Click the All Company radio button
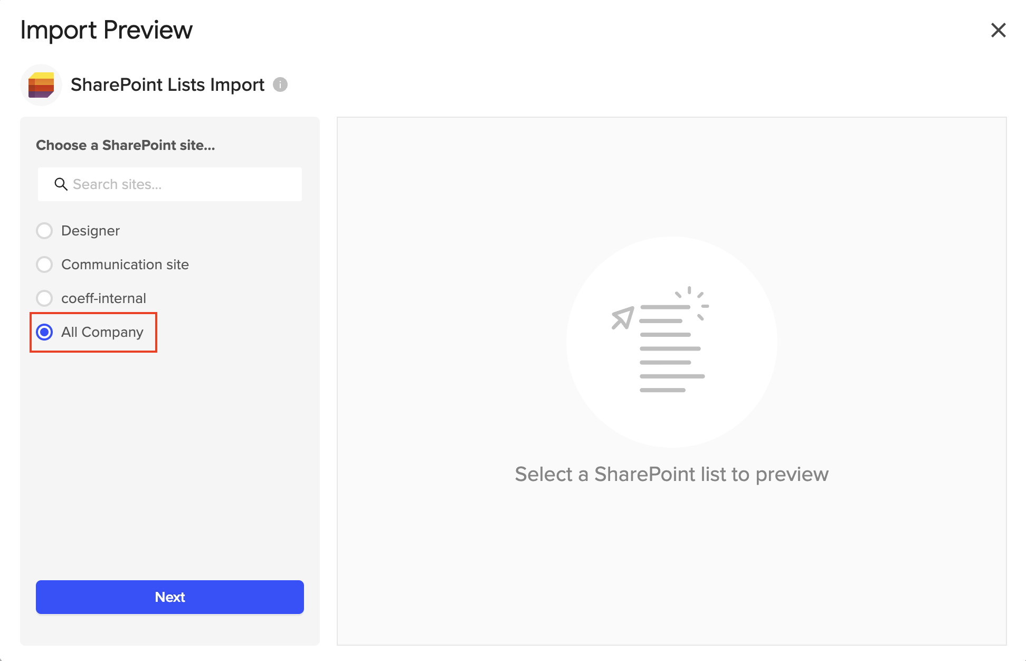 (x=44, y=332)
